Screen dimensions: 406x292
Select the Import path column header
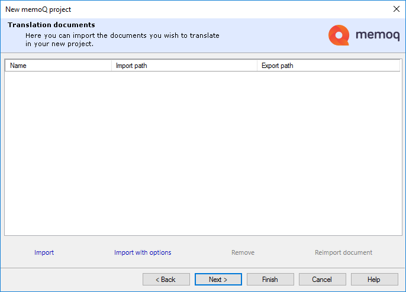(183, 66)
